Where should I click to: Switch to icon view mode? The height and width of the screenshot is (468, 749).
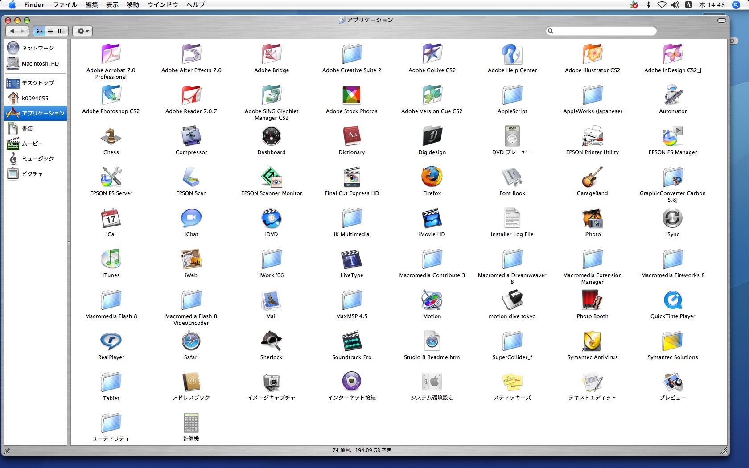click(40, 31)
